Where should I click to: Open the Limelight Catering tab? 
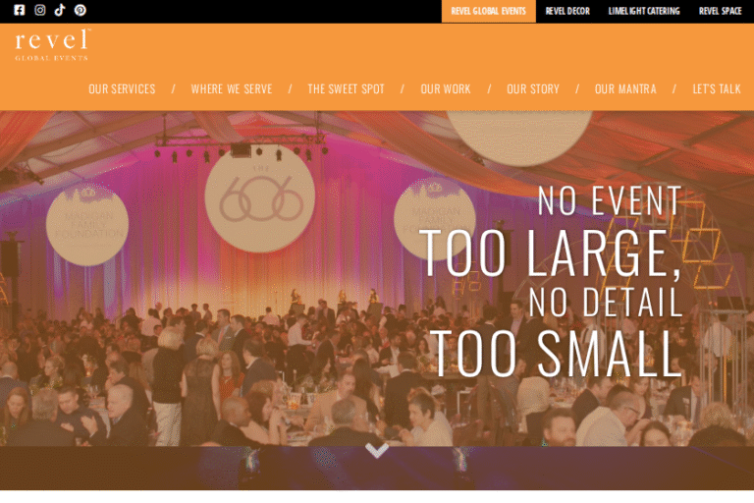(x=644, y=12)
